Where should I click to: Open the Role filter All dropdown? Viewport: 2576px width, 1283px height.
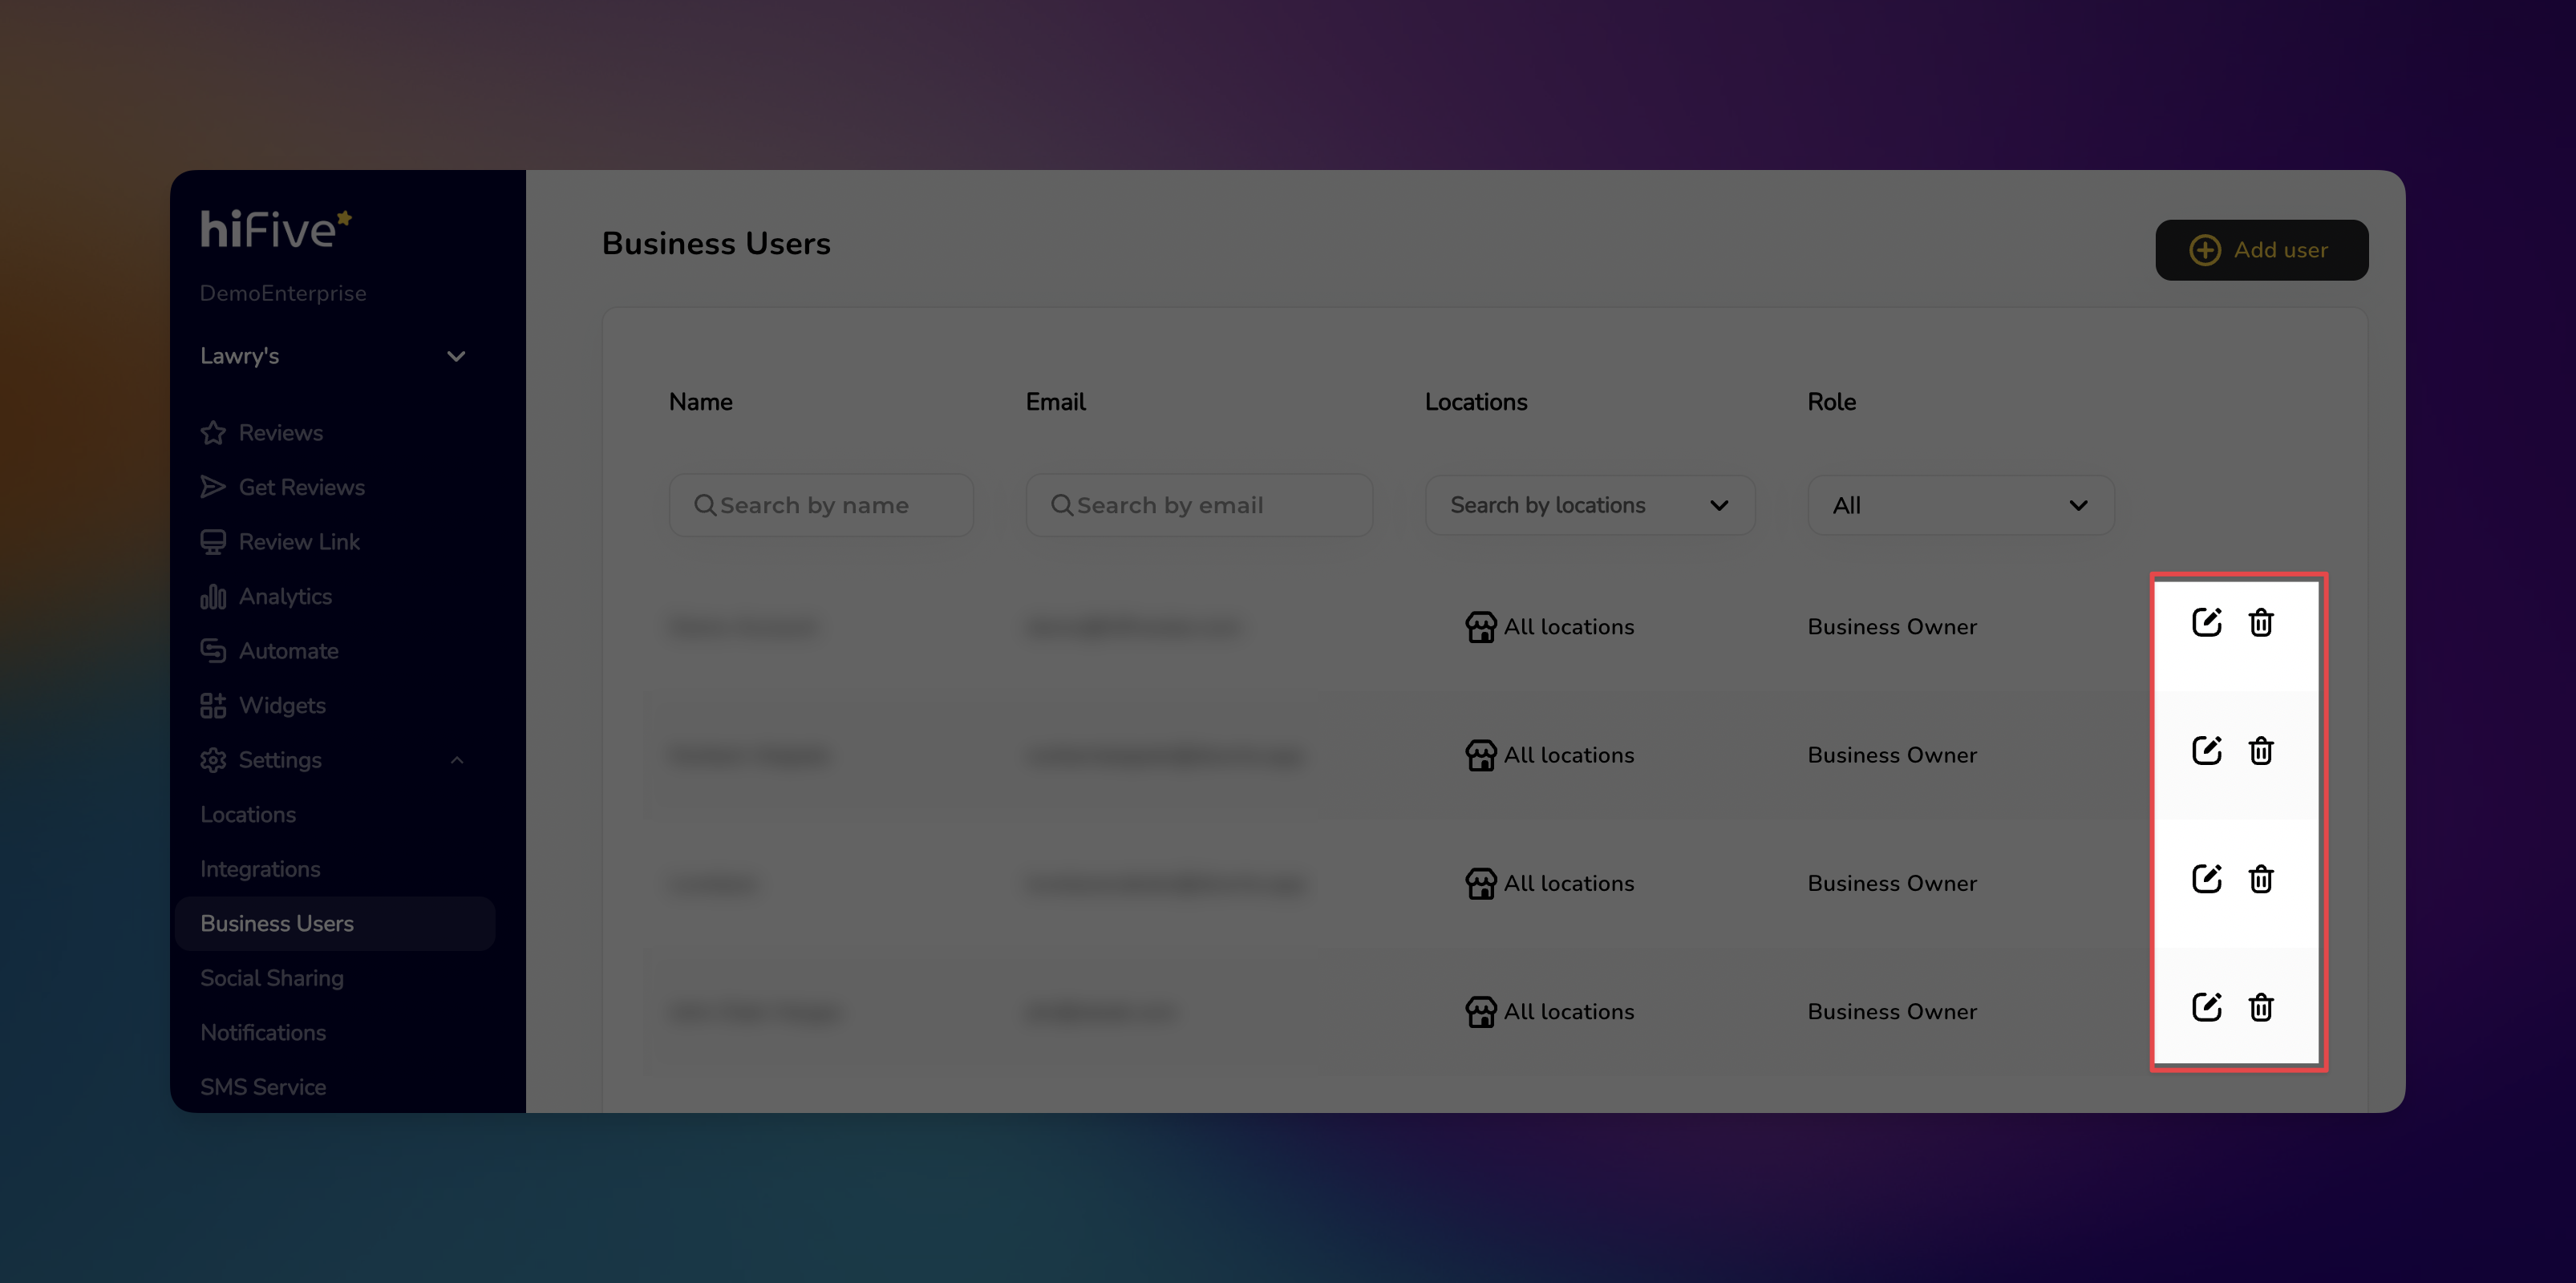1960,505
